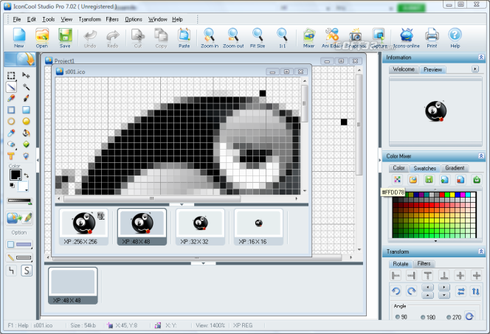Viewport: 490px width, 334px height.
Task: Click rotate counterclockwise in Transform panel
Action: coord(396,291)
